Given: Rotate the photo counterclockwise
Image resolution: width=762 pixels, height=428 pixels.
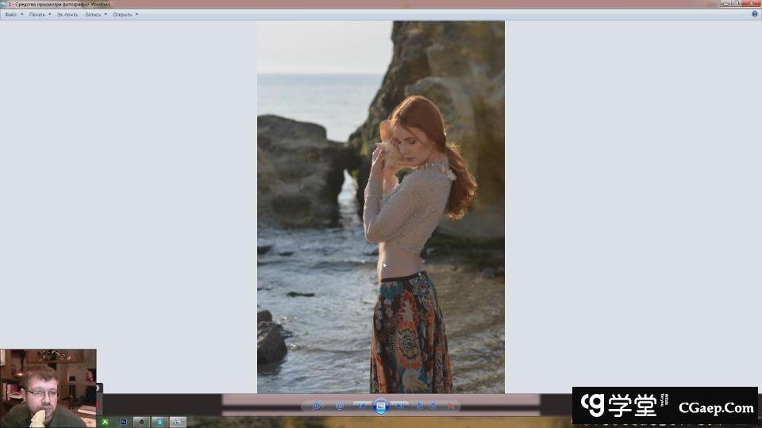Looking at the screenshot, I should pos(420,406).
